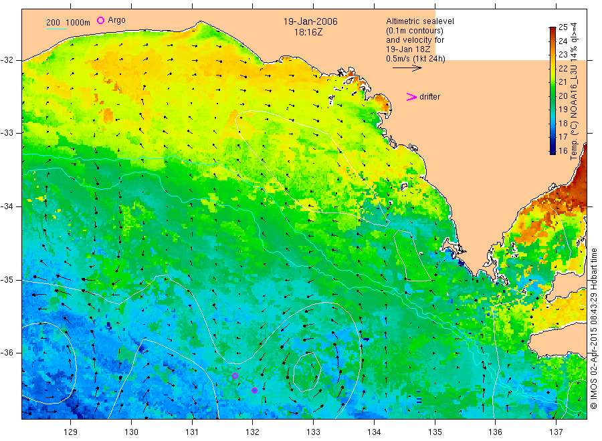Click longitude axis label 134

coord(374,432)
